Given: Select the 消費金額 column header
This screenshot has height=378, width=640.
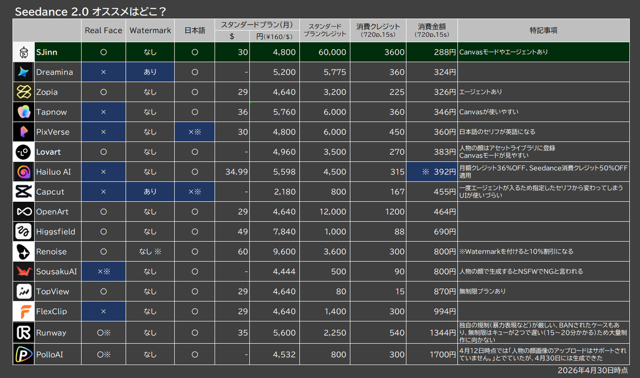Looking at the screenshot, I should click(431, 30).
